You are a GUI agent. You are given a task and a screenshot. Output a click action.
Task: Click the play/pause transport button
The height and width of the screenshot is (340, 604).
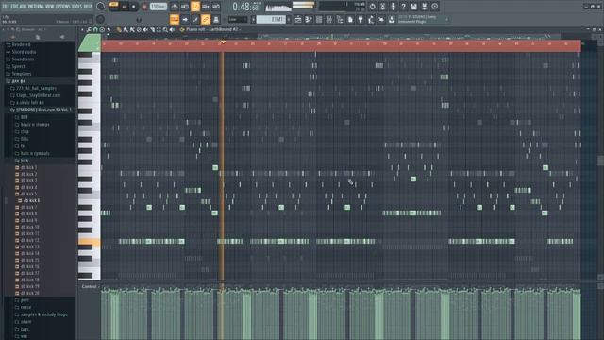[124, 7]
